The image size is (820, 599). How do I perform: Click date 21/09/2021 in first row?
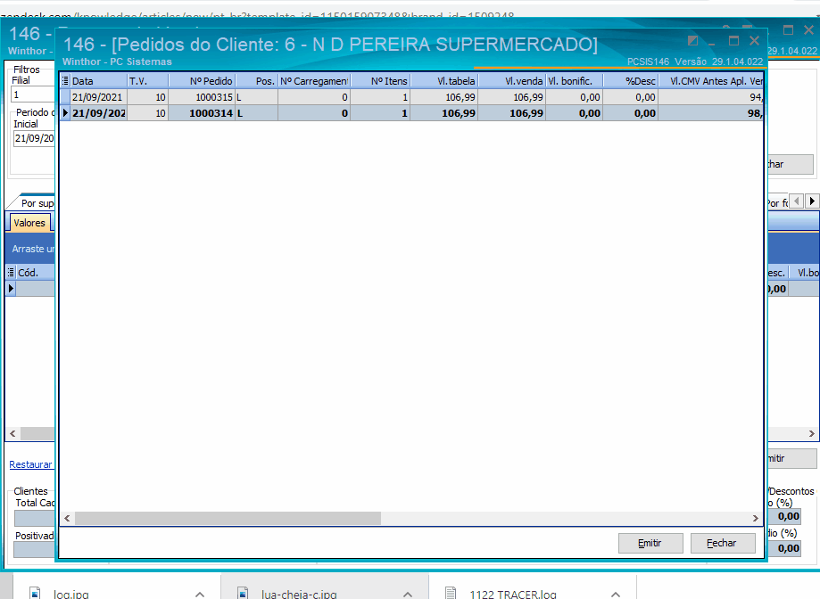tap(99, 97)
